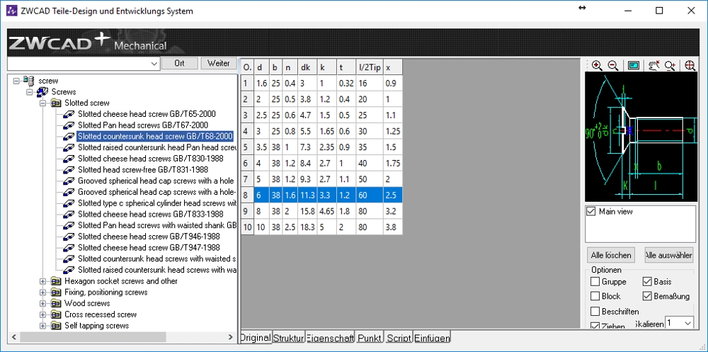Select the Punkt tab
The width and height of the screenshot is (708, 352).
[x=370, y=338]
